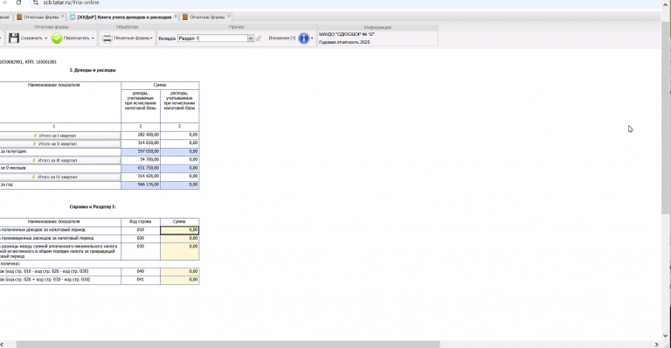This screenshot has width=671, height=348.
Task: Click the 1. Доходы и расходы heading
Action: click(93, 70)
